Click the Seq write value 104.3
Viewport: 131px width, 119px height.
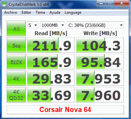[x=100, y=45]
